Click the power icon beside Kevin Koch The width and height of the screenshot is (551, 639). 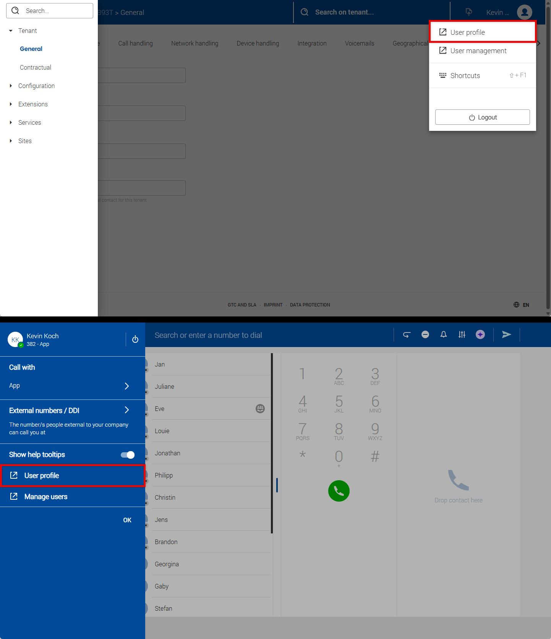point(135,339)
